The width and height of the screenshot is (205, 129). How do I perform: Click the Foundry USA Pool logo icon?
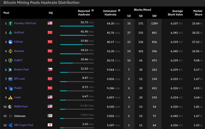tap(10, 23)
